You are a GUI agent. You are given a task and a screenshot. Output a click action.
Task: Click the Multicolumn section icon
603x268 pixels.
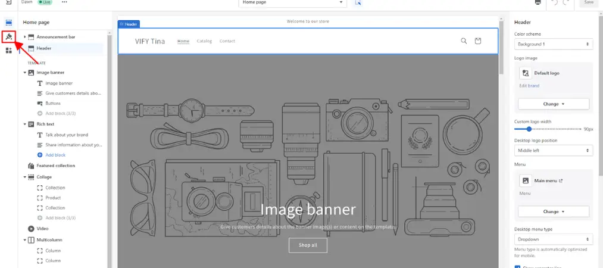tap(31, 240)
